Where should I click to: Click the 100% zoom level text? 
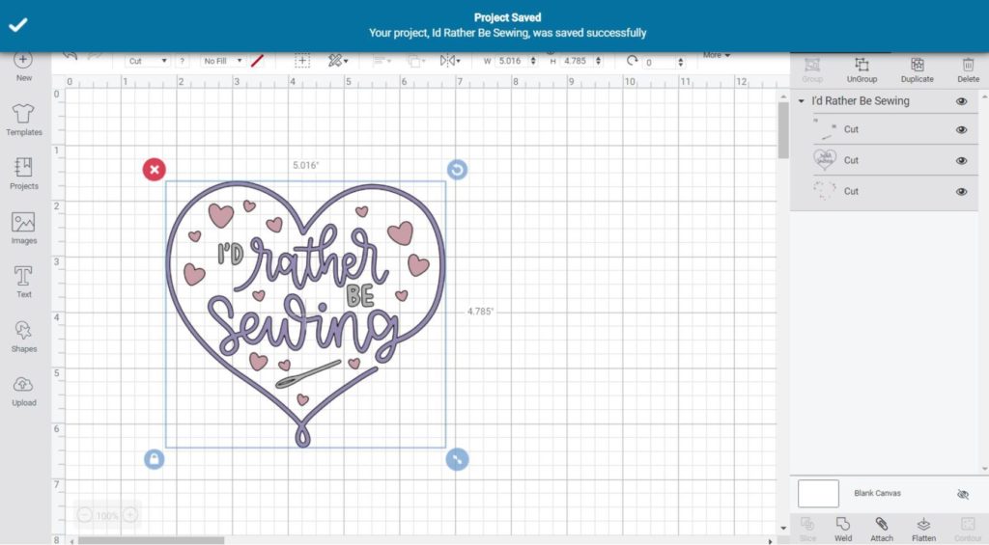tap(107, 515)
